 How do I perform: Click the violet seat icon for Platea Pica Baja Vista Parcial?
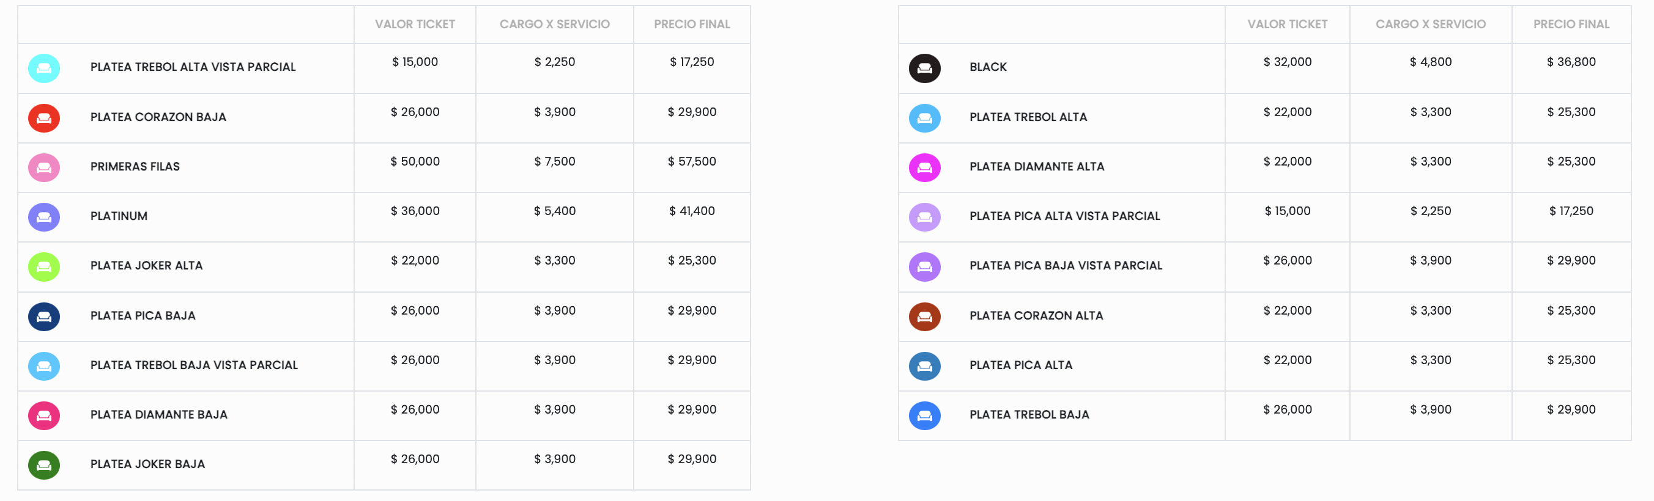pyautogui.click(x=925, y=267)
